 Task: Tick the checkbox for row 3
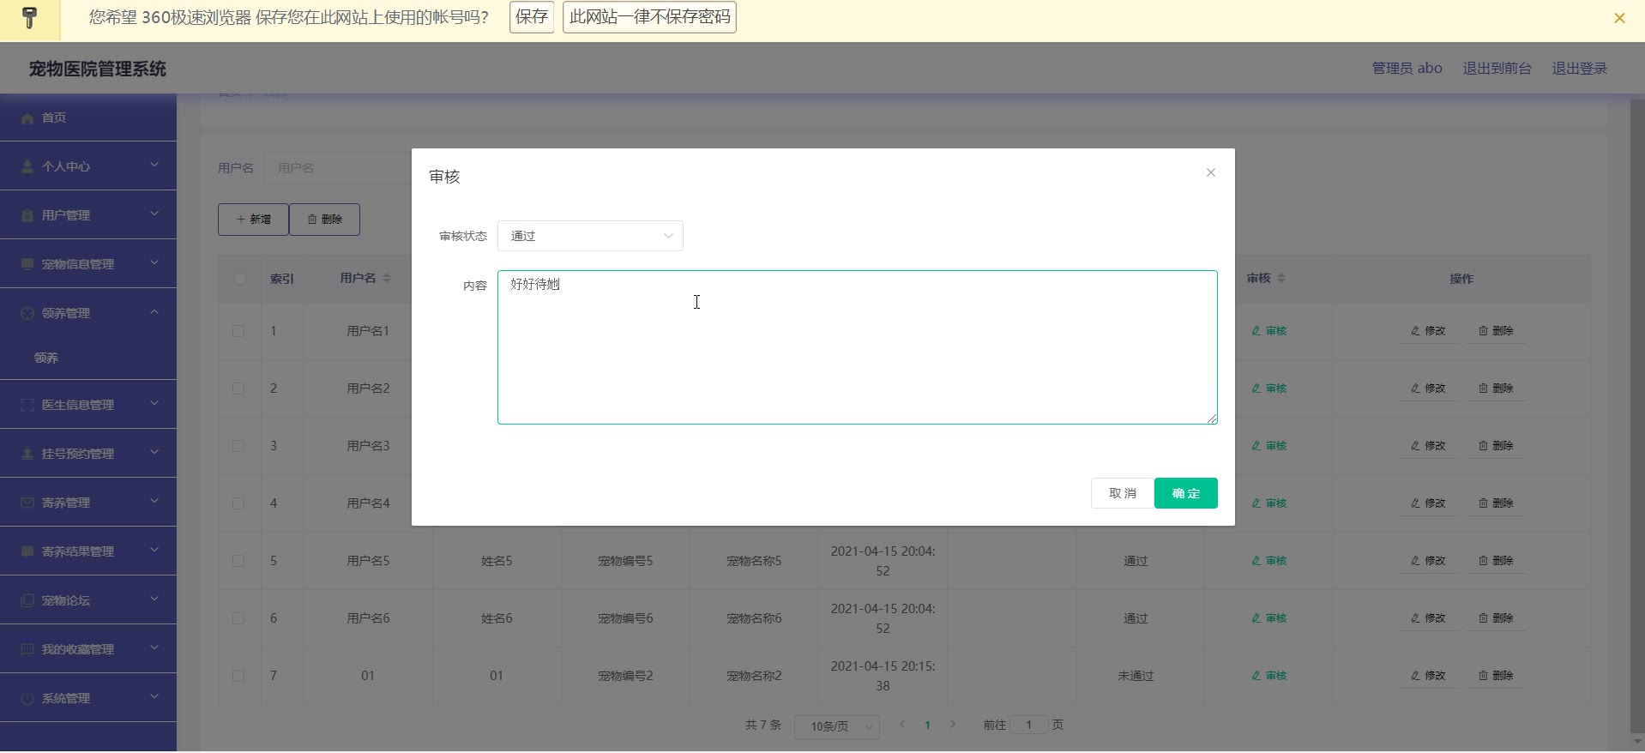click(238, 446)
